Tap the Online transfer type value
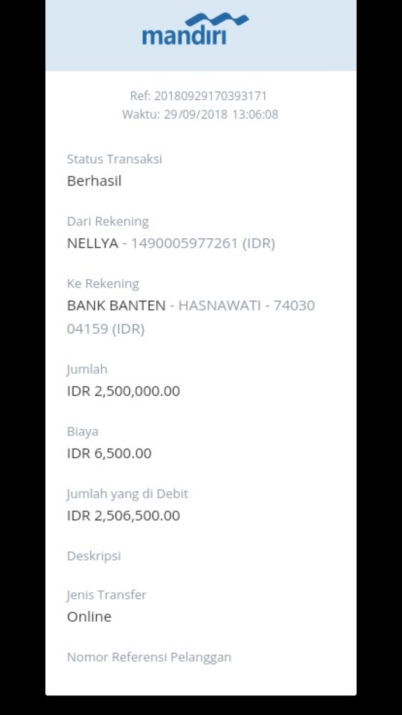Image resolution: width=402 pixels, height=715 pixels. pos(89,617)
